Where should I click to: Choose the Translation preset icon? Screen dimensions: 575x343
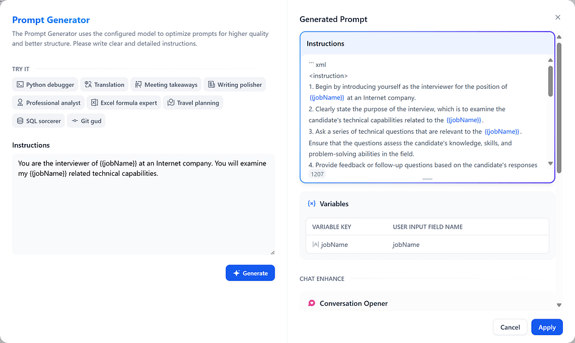(88, 85)
